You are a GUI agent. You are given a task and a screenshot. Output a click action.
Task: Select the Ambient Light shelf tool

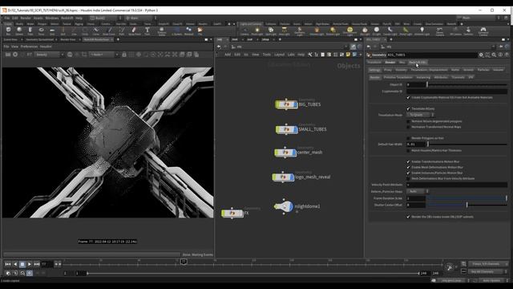(422, 31)
